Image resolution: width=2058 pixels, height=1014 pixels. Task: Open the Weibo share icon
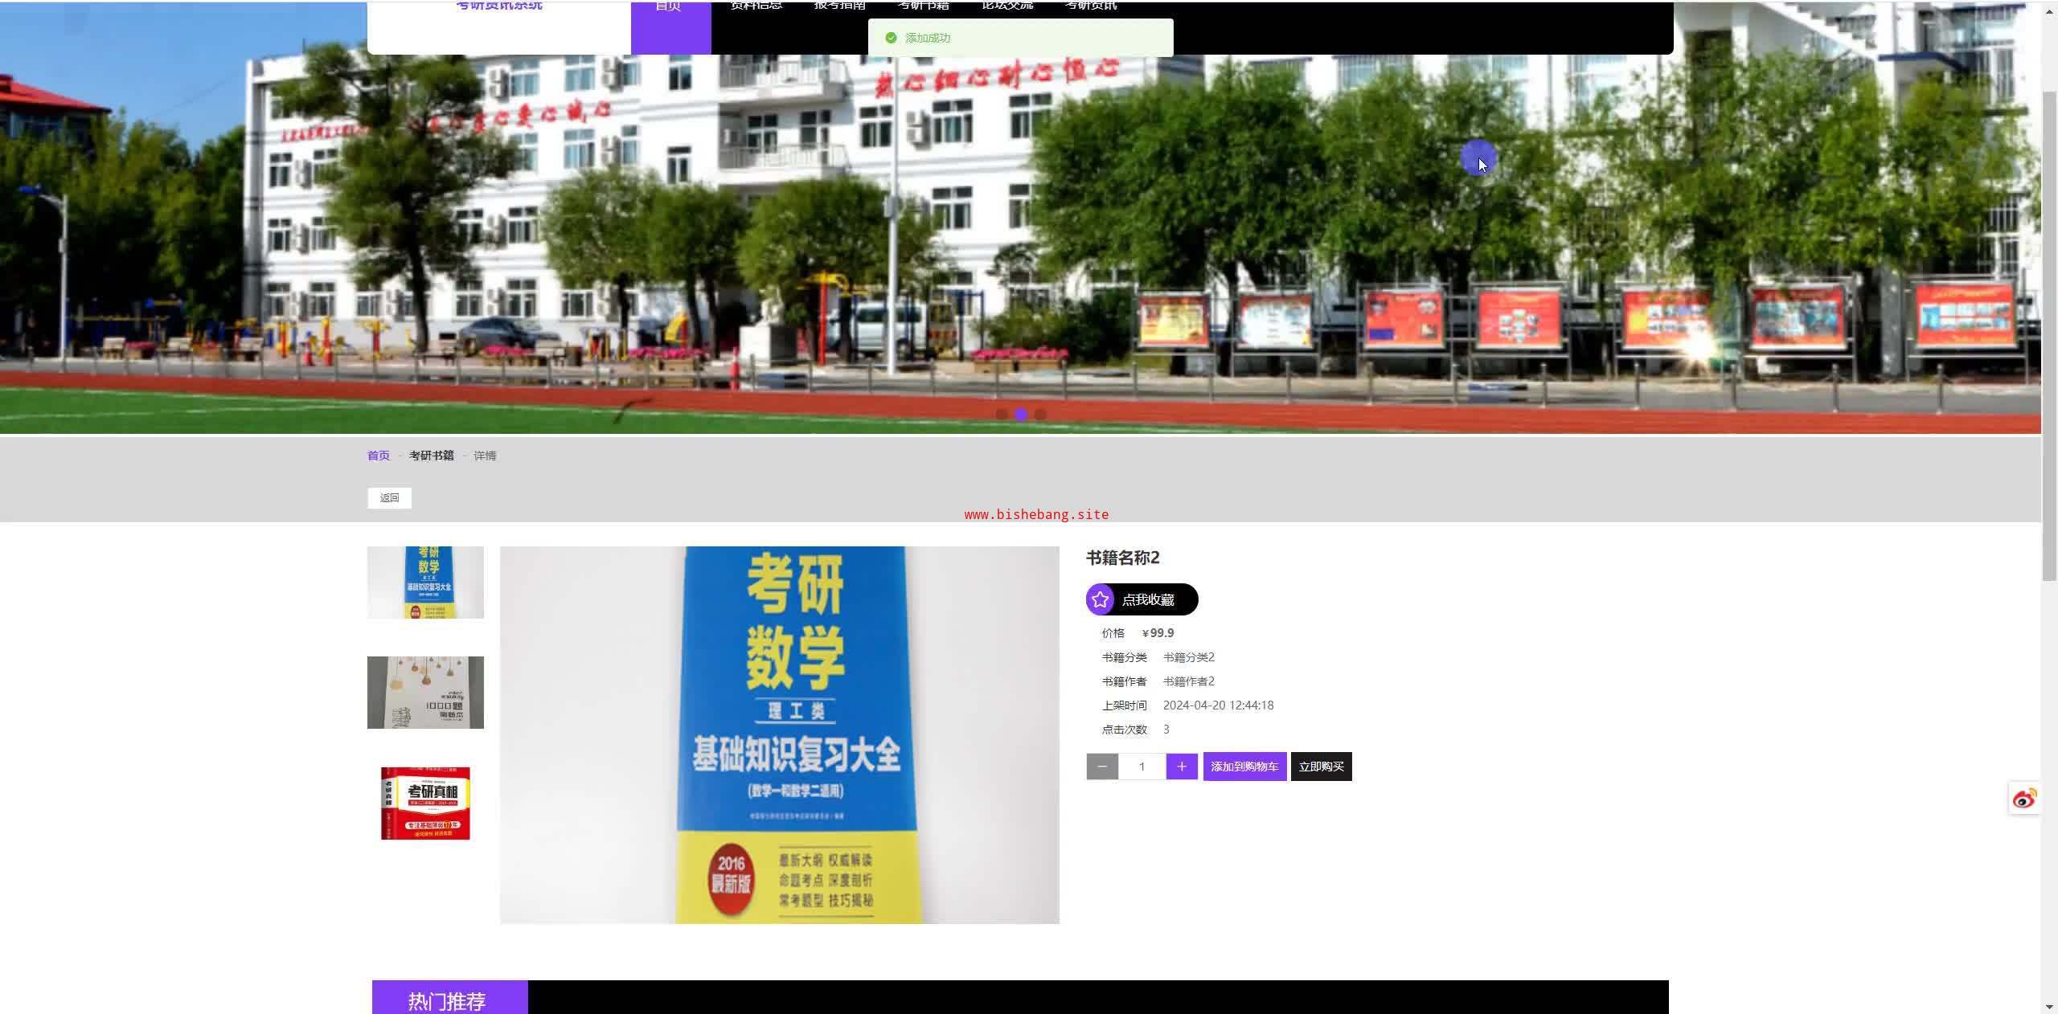coord(2024,799)
